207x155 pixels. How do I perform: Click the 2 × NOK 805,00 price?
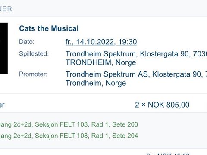point(162,105)
